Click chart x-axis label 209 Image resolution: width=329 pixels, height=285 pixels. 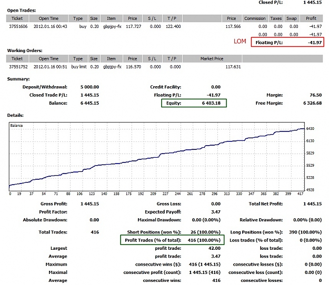coord(153,194)
